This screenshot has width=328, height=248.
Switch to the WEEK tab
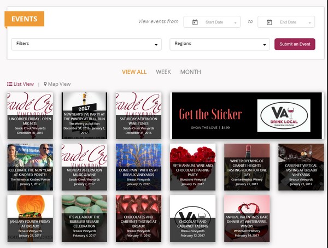click(163, 72)
